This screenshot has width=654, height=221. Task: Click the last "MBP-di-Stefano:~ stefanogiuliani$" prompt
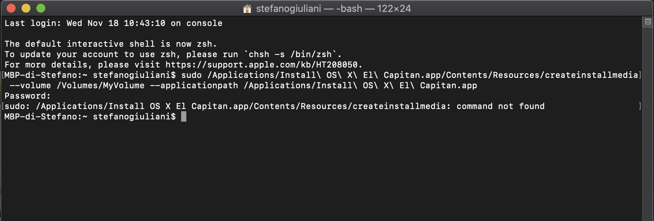90,117
